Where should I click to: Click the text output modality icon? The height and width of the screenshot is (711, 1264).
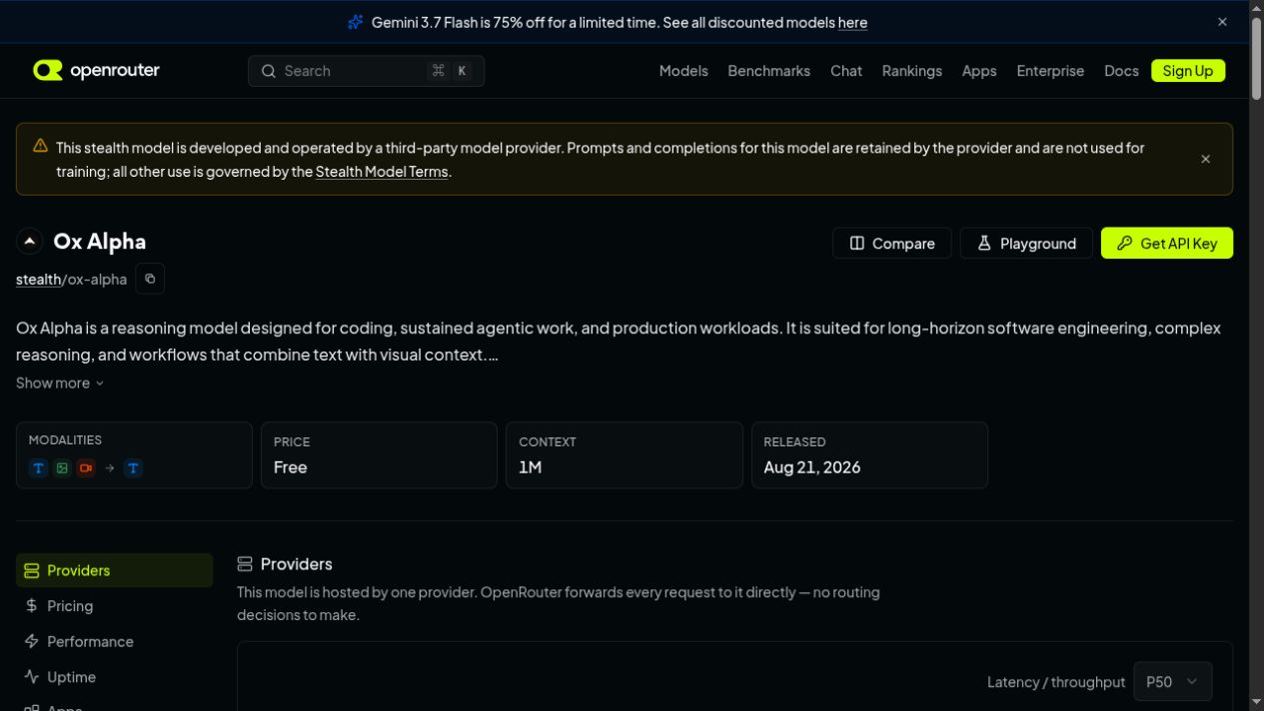click(133, 467)
